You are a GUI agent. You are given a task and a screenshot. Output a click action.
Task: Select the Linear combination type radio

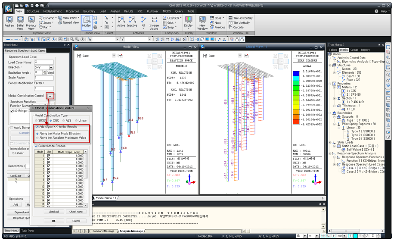77,121
